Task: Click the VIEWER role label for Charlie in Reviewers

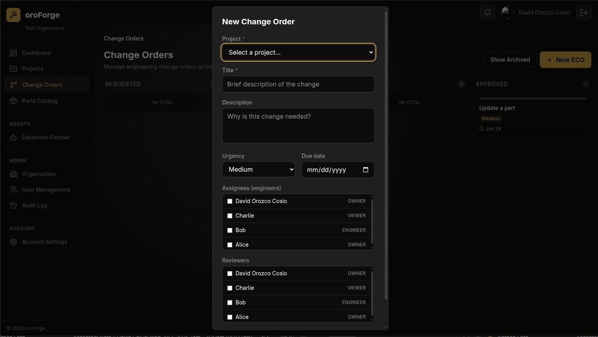Action: [x=357, y=288]
